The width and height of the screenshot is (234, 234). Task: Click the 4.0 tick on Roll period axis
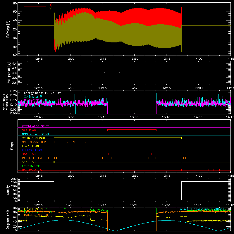[14, 73]
